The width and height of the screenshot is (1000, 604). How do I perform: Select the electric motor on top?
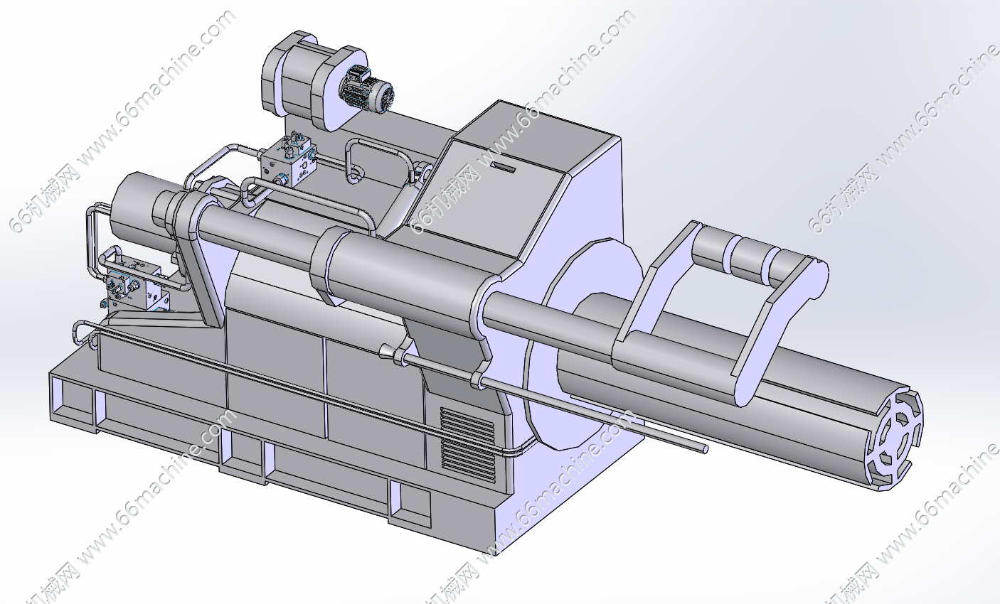click(366, 90)
